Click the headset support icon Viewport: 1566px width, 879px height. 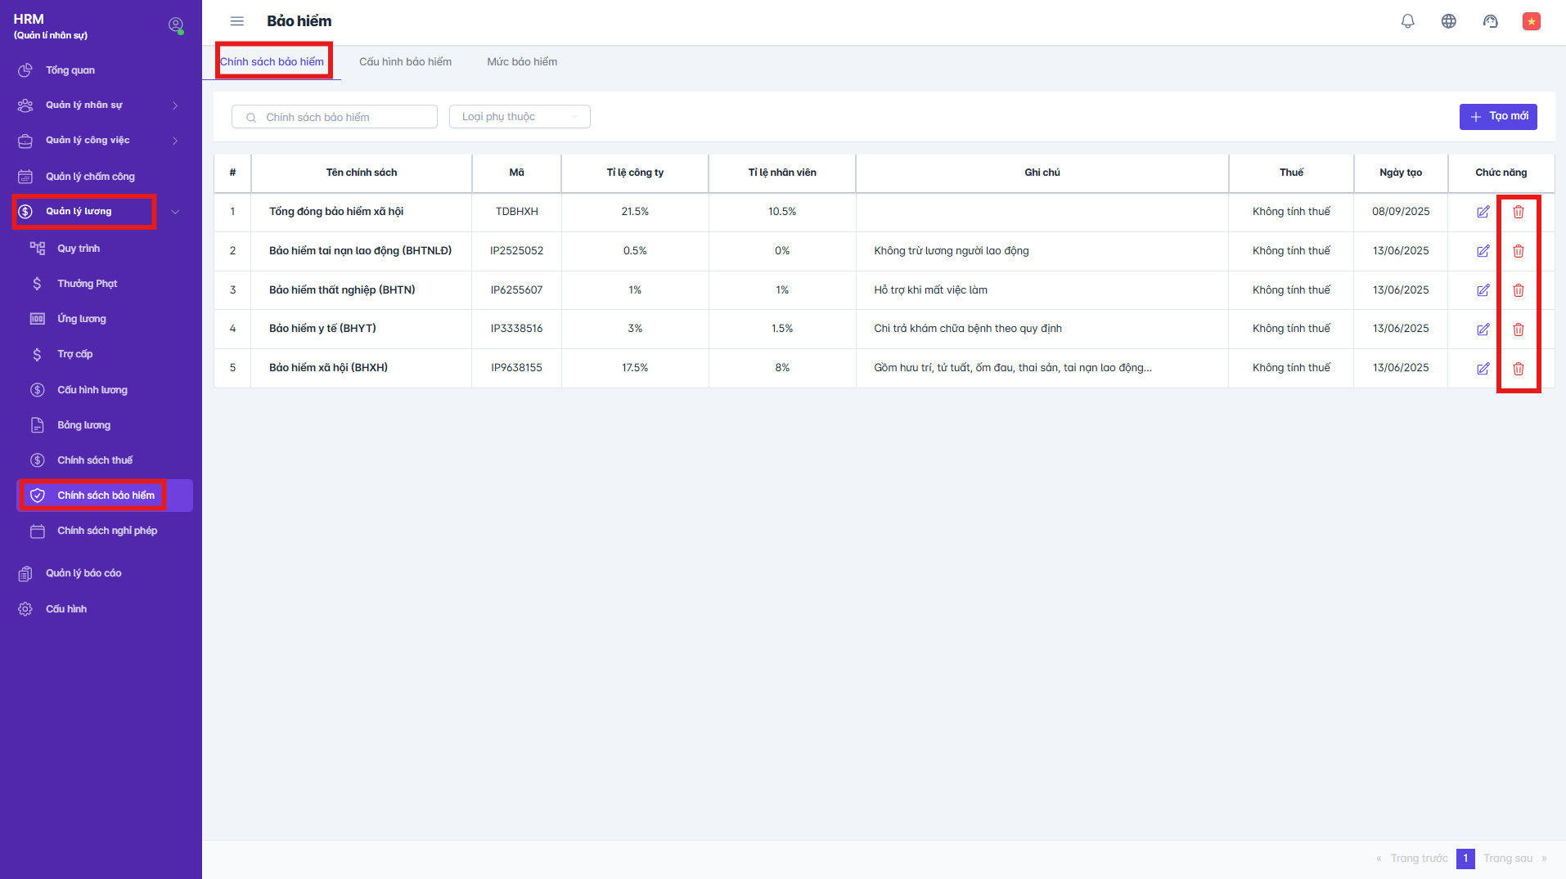1490,21
